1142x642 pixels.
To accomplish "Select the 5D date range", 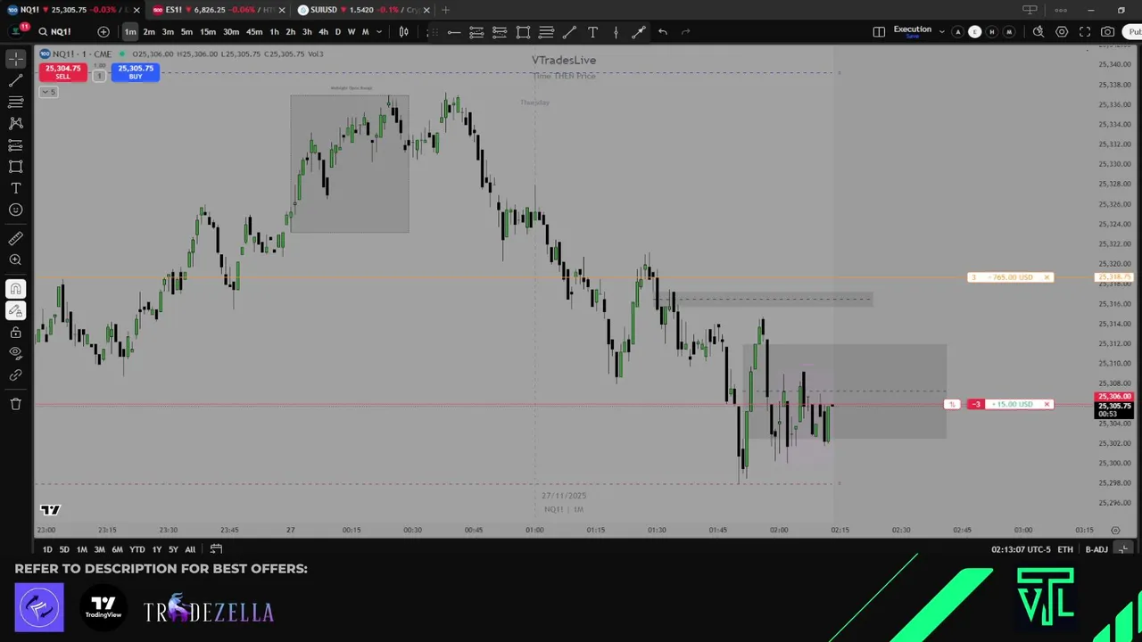I will coord(64,549).
